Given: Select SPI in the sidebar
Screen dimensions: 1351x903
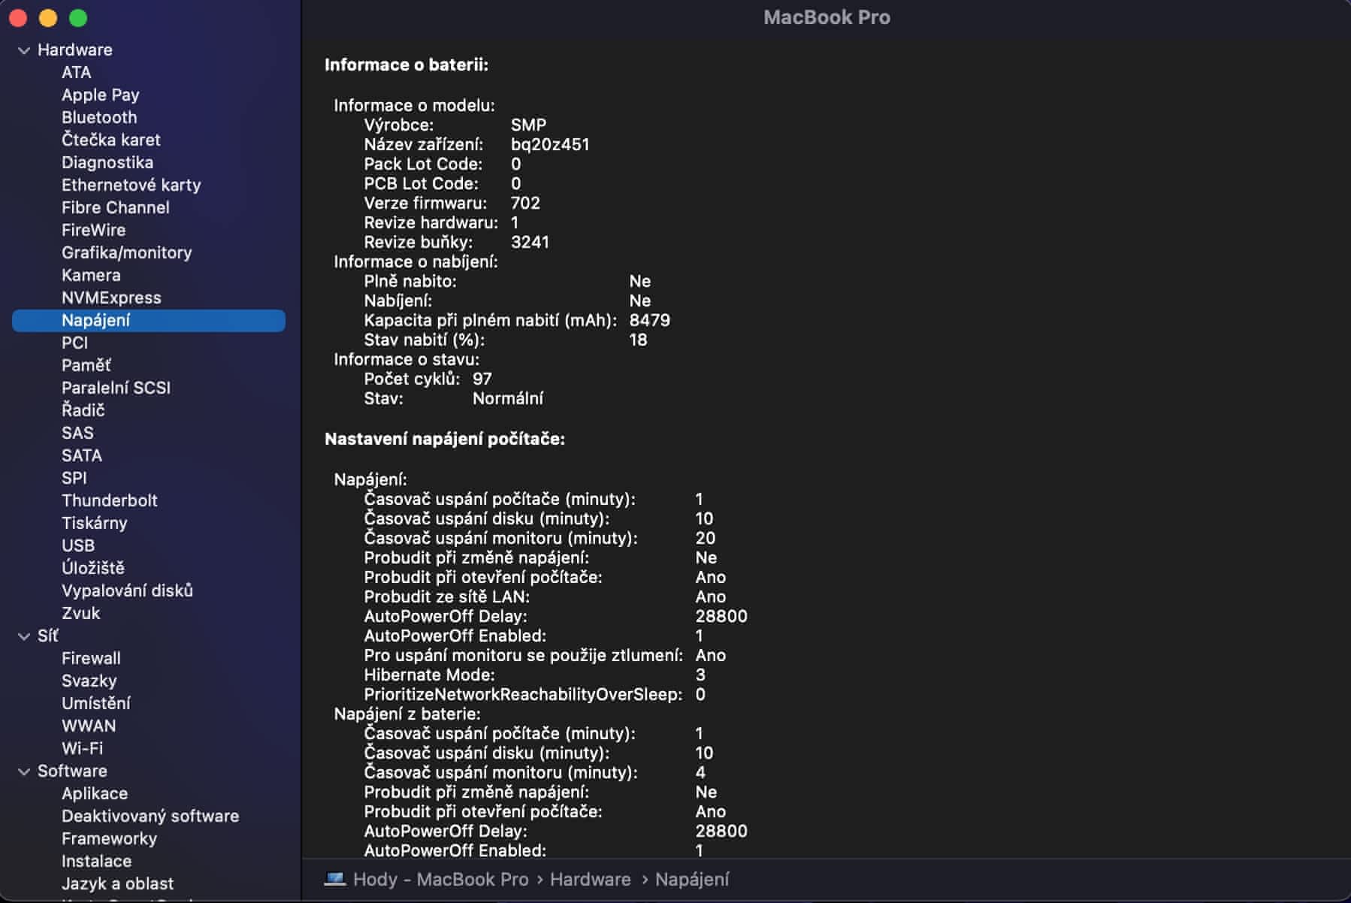Looking at the screenshot, I should click(x=74, y=478).
